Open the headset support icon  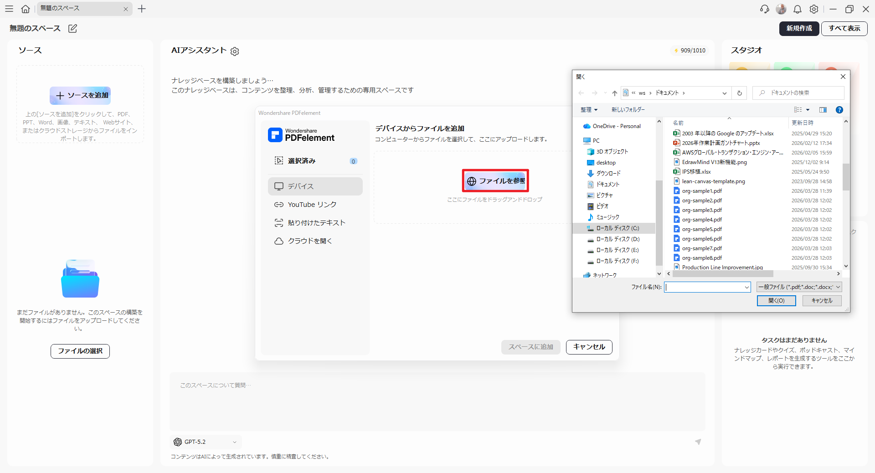point(765,9)
